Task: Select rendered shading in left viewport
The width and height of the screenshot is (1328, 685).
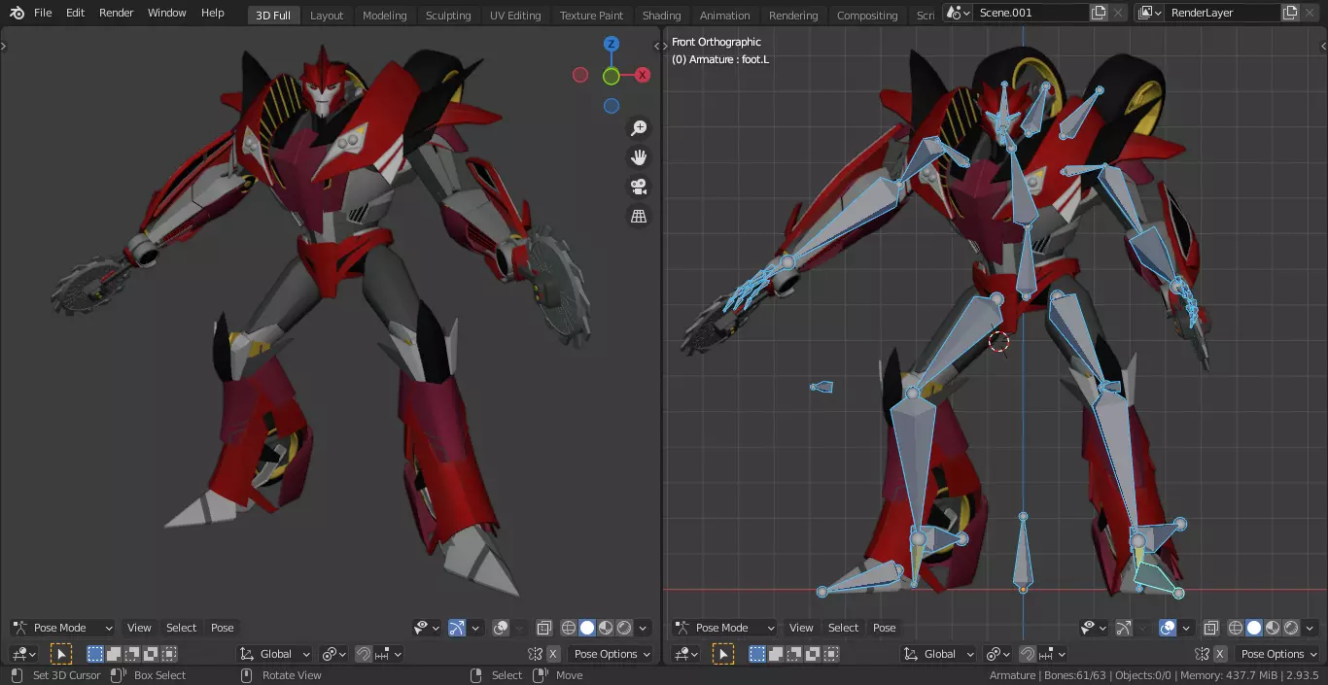Action: point(624,628)
